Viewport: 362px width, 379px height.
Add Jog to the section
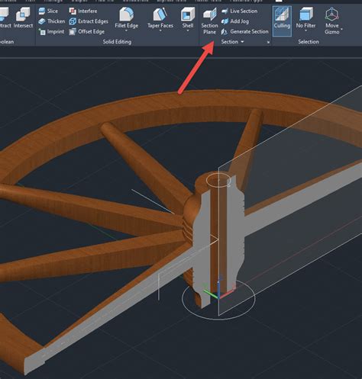235,21
